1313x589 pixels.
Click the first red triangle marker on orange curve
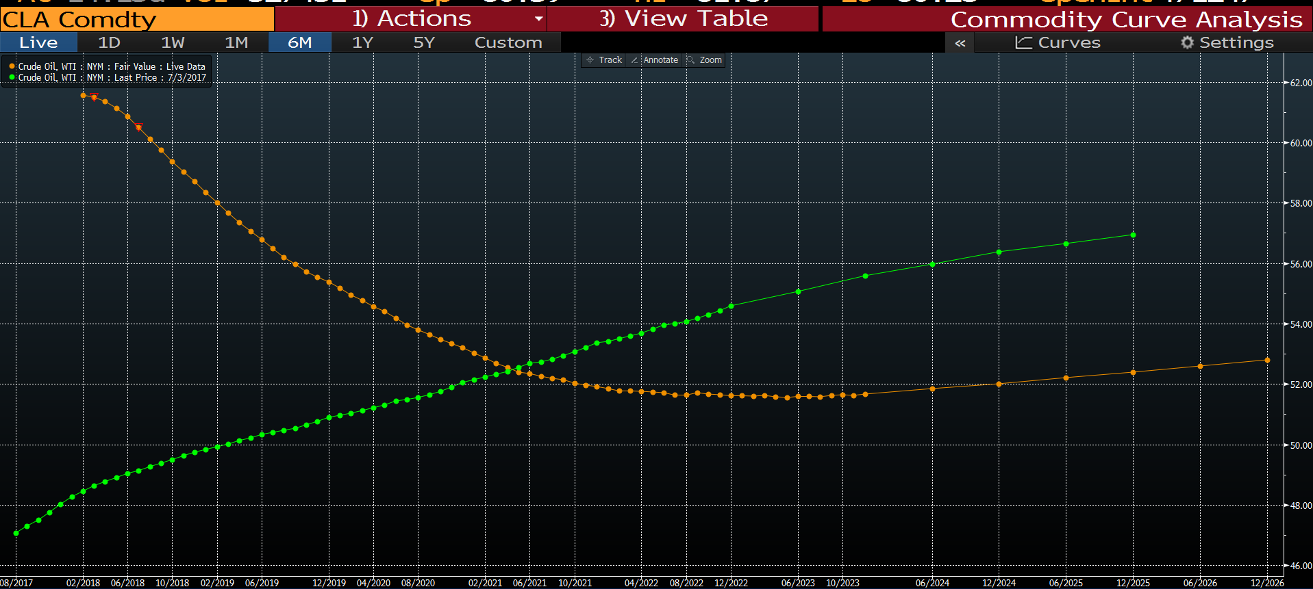click(94, 96)
